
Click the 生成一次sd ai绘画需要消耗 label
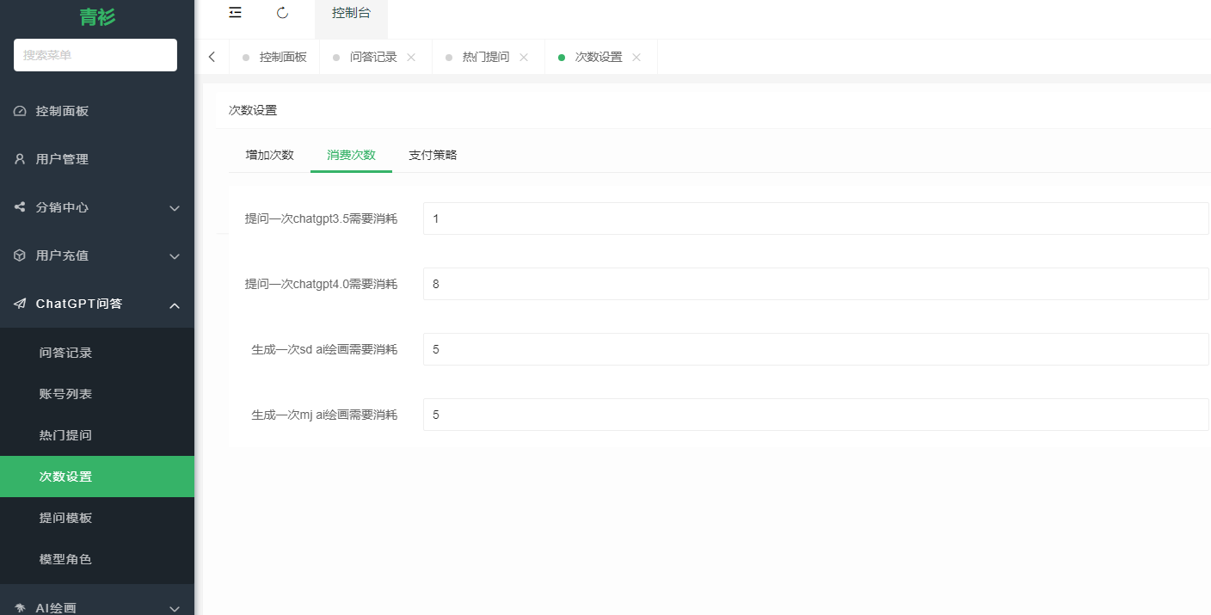click(324, 349)
